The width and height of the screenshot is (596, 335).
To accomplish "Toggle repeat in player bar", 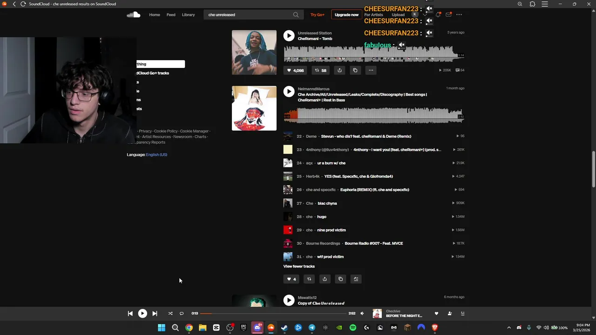I will point(182,314).
